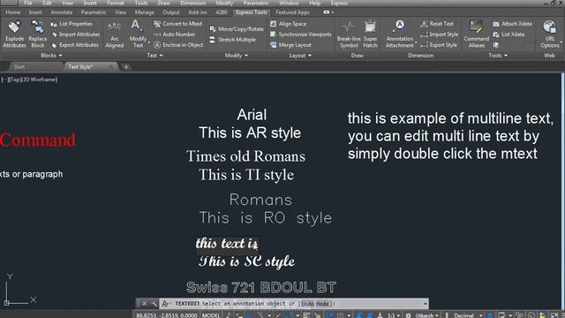
Task: Click Export Attributes
Action: click(74, 45)
